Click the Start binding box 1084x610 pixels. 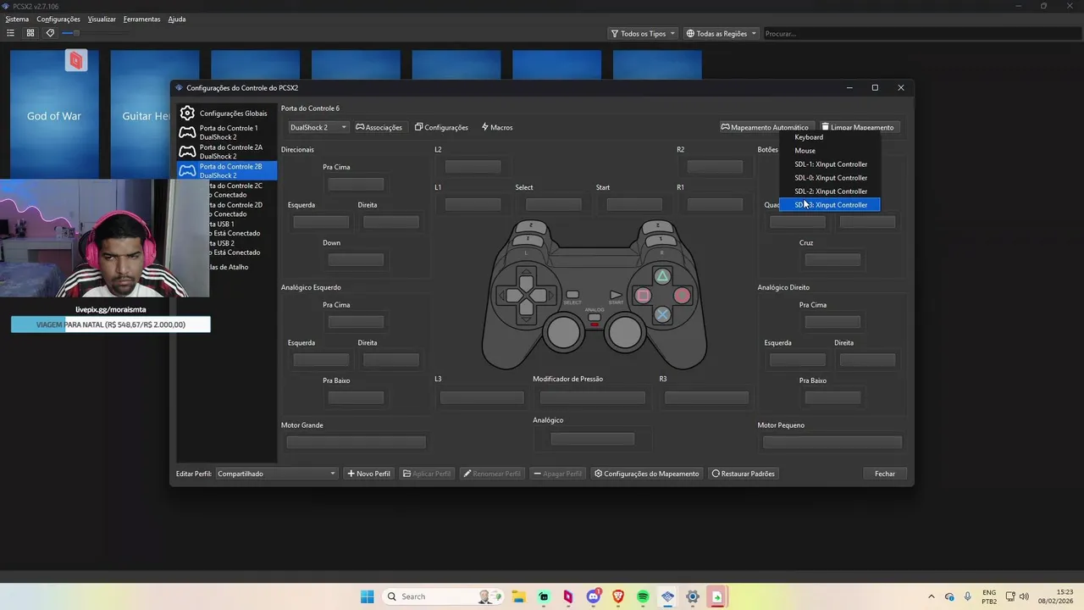point(634,204)
